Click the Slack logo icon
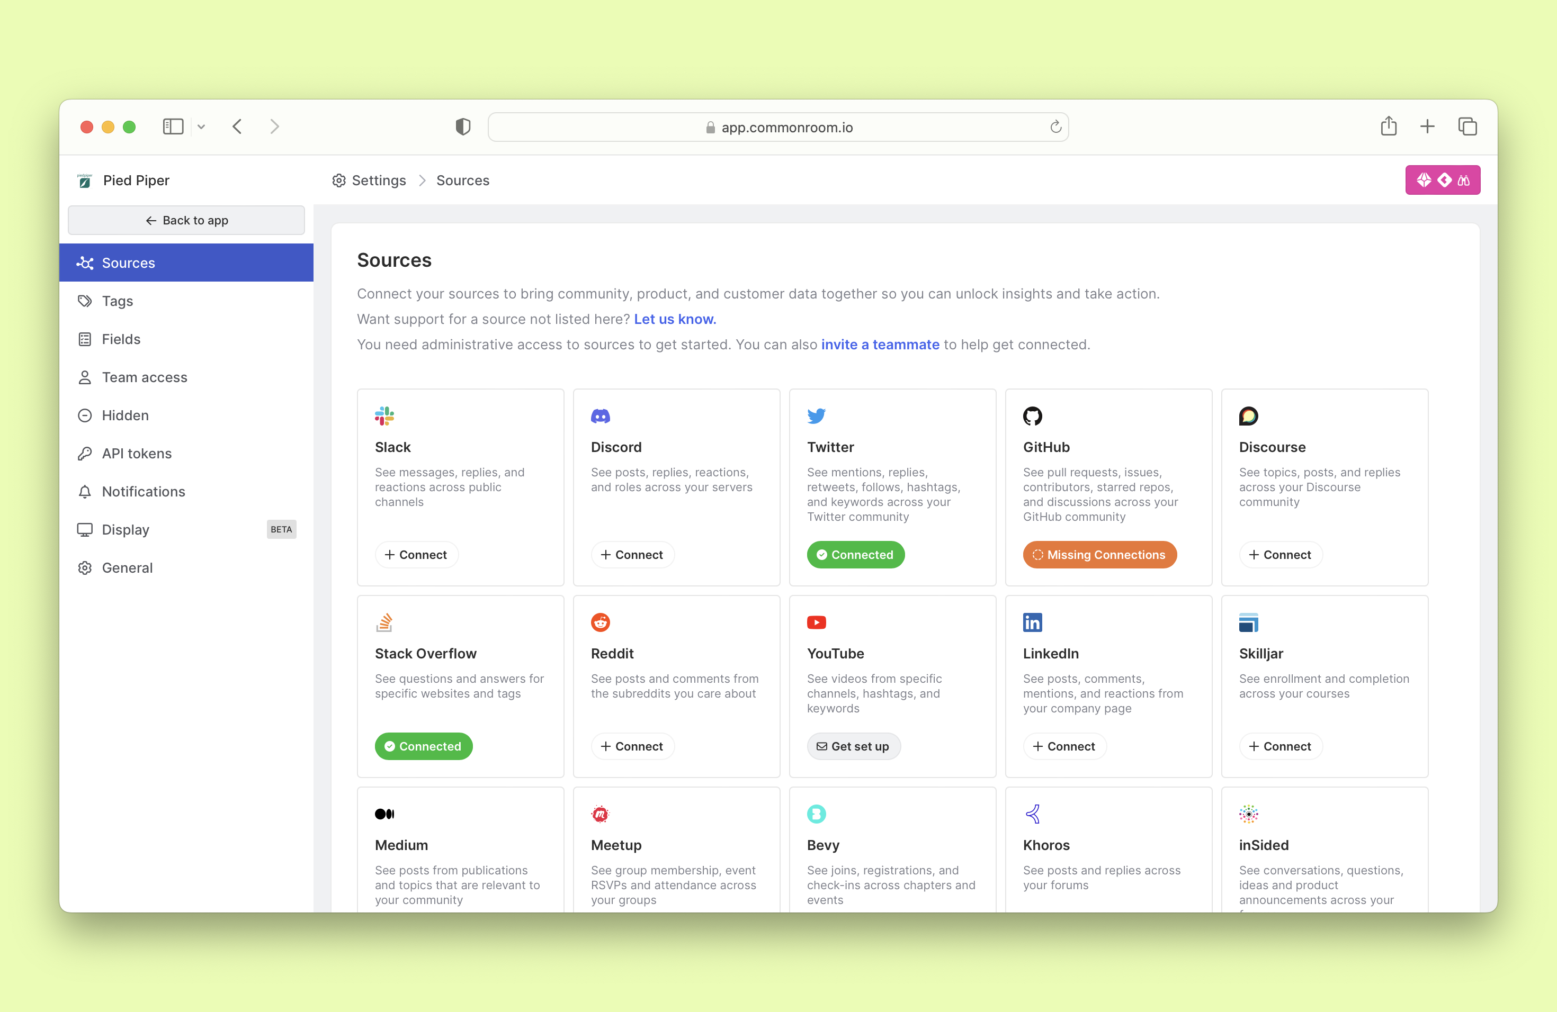Image resolution: width=1557 pixels, height=1012 pixels. 384,416
